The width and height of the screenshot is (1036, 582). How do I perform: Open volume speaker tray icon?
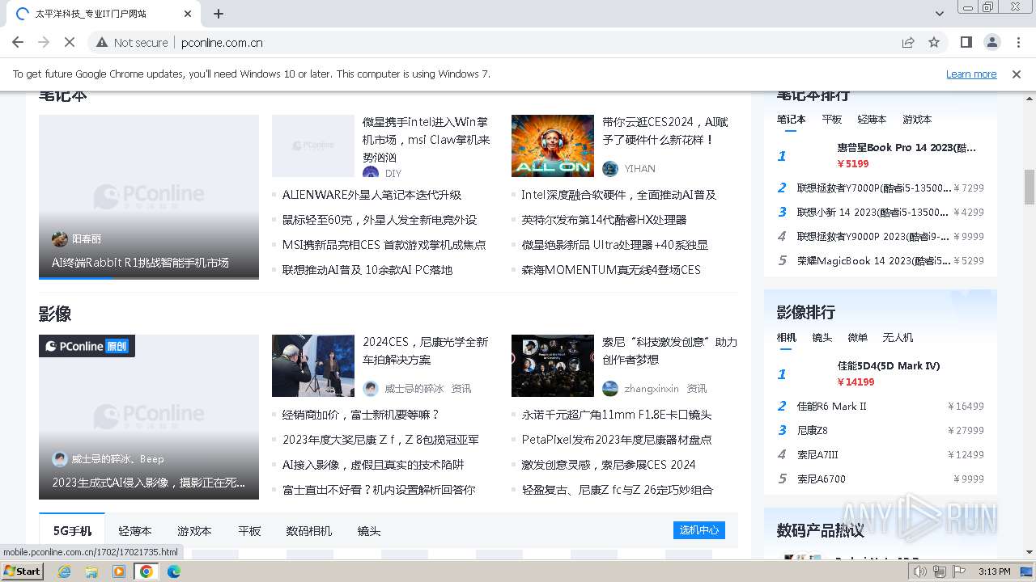click(919, 571)
